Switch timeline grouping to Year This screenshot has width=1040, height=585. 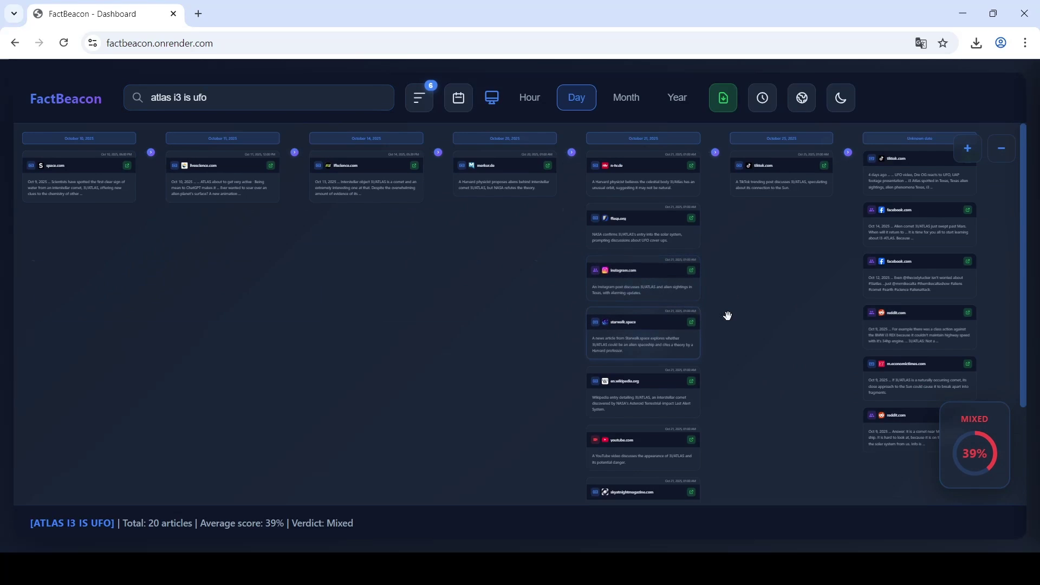tap(677, 97)
